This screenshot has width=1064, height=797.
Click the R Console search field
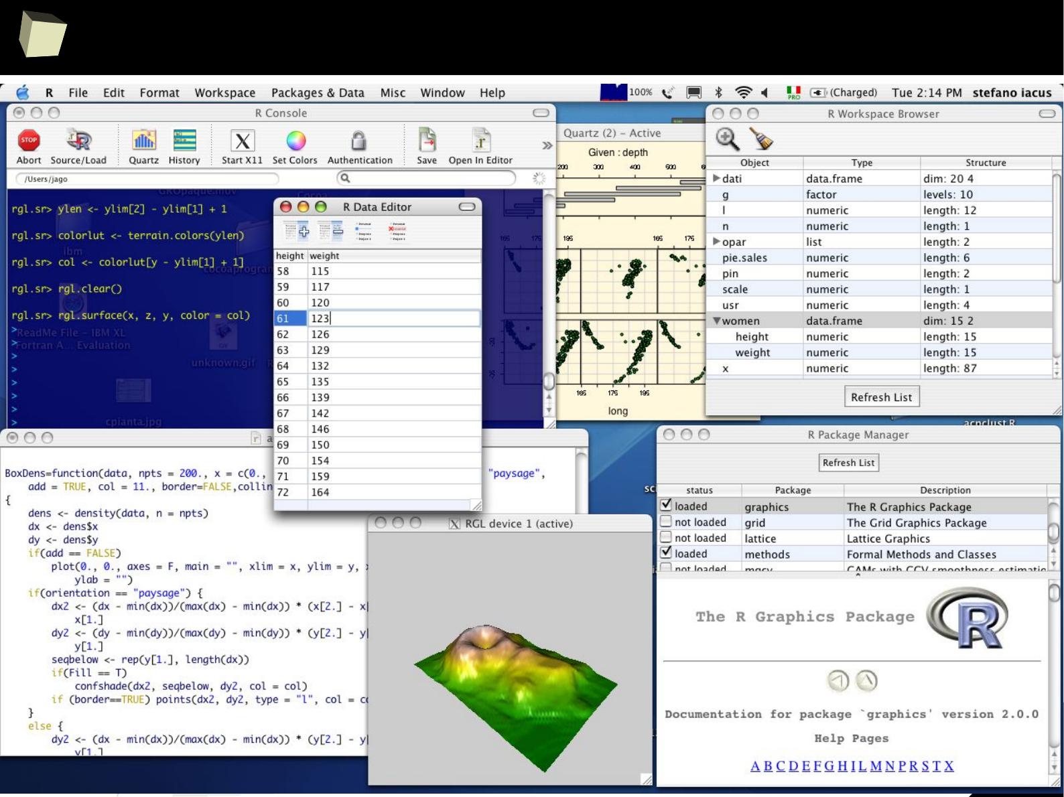pos(426,178)
